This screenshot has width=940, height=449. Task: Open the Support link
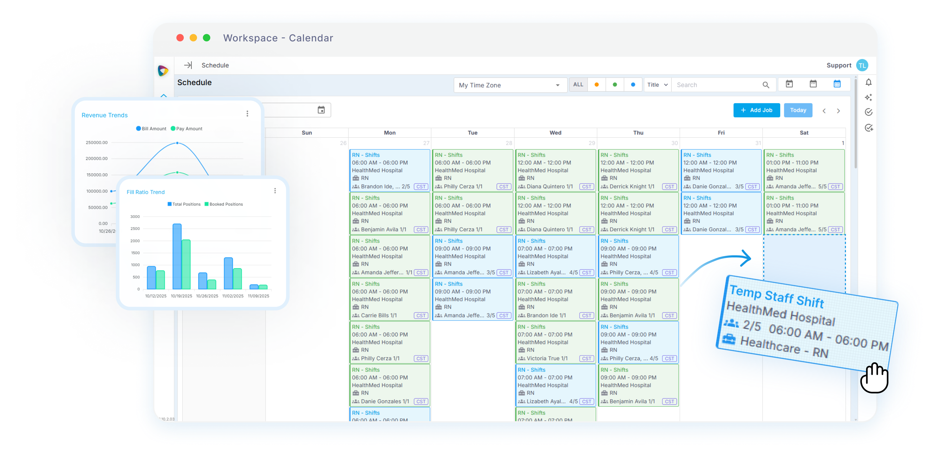839,65
